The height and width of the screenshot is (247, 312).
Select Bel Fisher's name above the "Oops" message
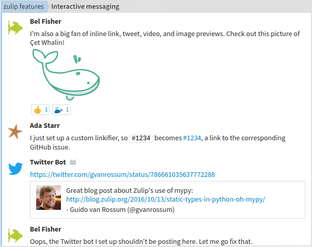[x=45, y=229]
